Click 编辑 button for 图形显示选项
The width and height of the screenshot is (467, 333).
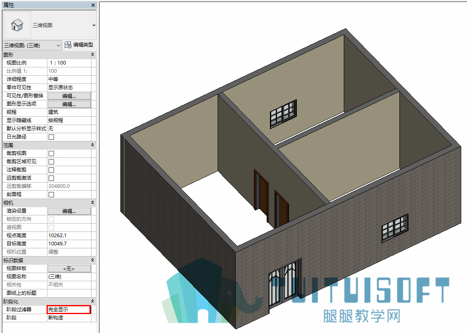69,104
